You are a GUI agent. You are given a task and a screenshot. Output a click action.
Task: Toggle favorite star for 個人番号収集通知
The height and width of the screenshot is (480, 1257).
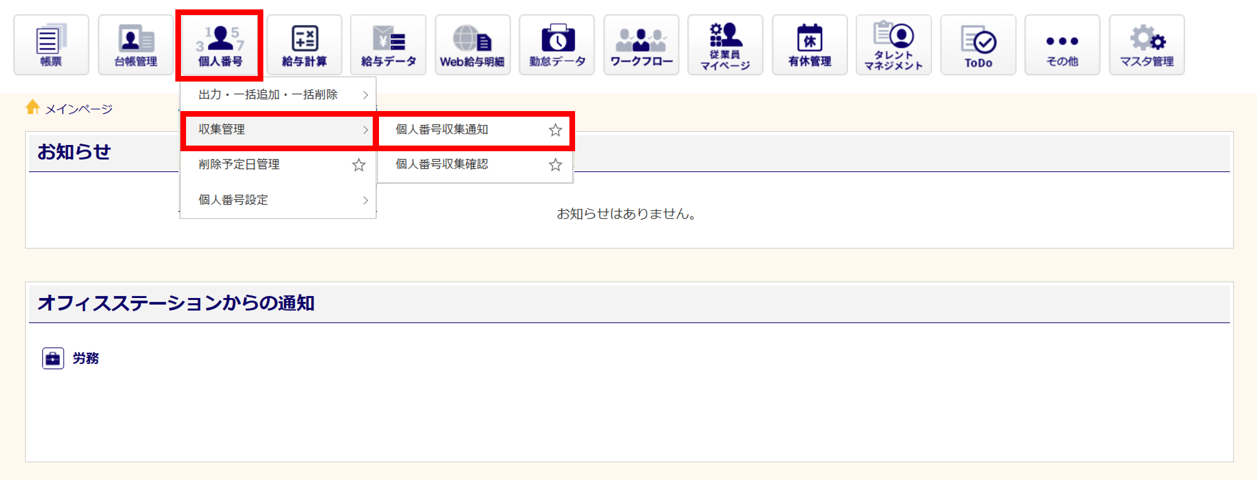pos(555,130)
